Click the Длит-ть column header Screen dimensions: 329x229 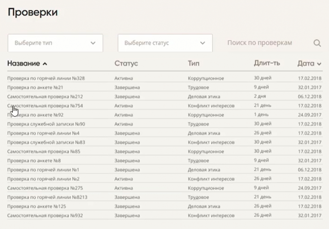267,63
